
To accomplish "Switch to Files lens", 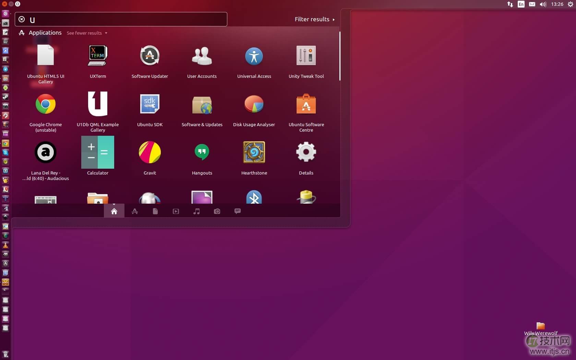I will coord(155,211).
